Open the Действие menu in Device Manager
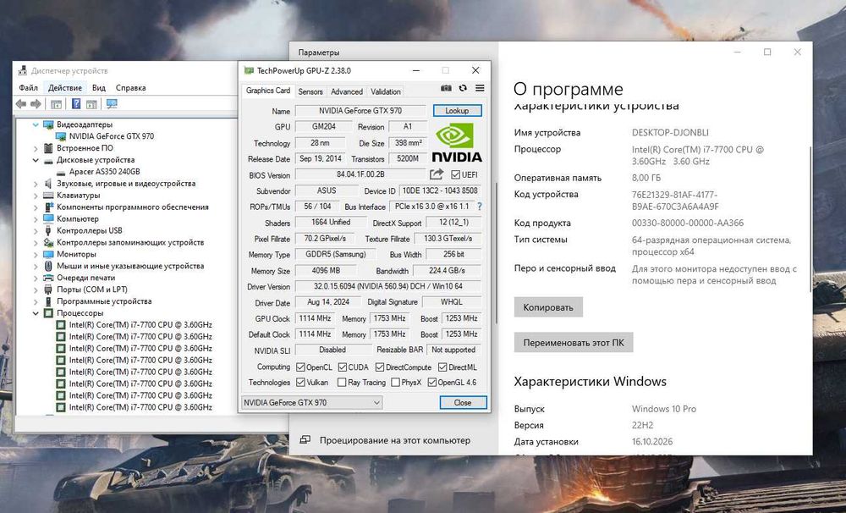846x513 pixels. [x=65, y=87]
